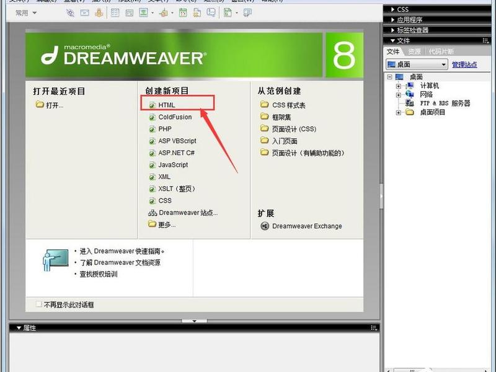Open the Templates icon dropdown arrow
The height and width of the screenshot is (372, 496).
click(x=237, y=13)
